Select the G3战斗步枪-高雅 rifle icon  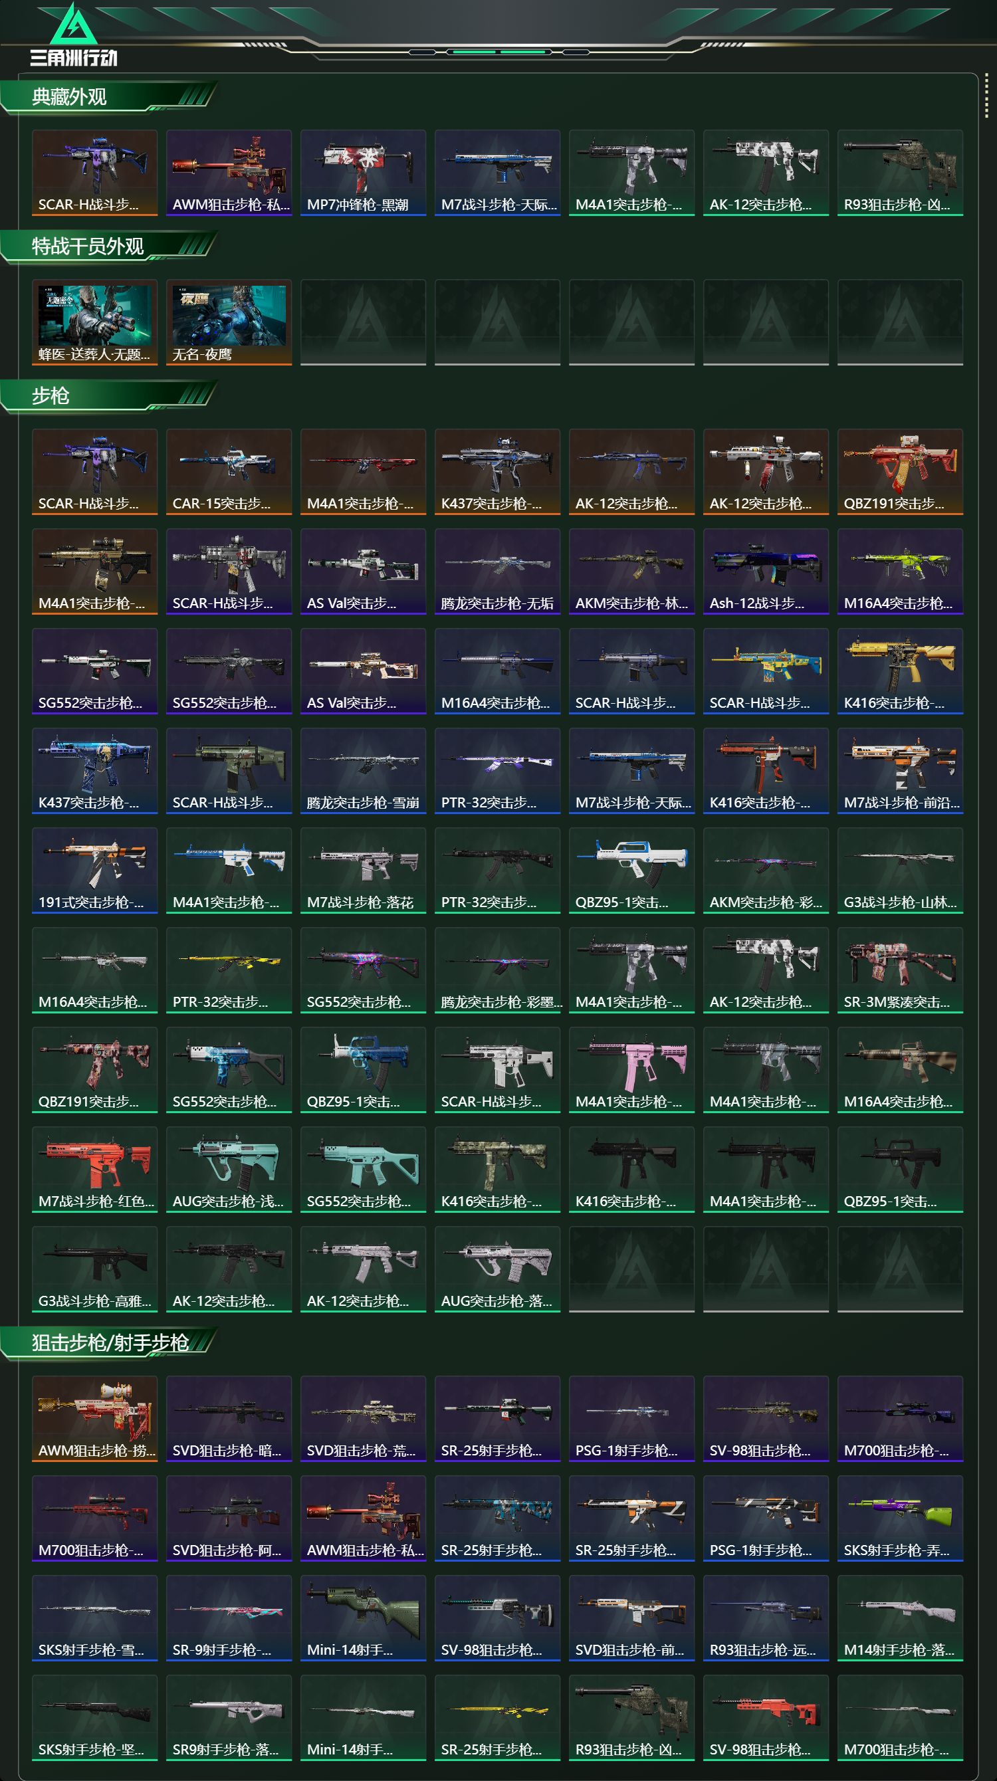95,1268
